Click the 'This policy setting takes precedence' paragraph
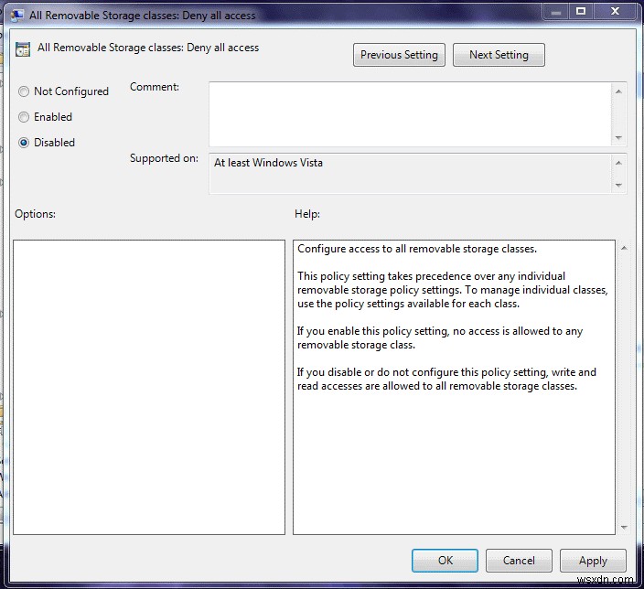Screen dimensions: 644x589 click(452, 290)
